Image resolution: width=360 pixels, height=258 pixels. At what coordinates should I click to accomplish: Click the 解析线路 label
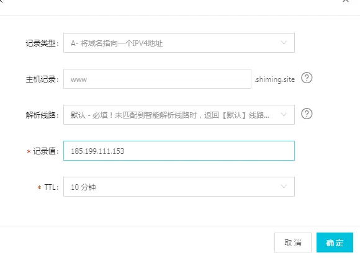pos(42,115)
